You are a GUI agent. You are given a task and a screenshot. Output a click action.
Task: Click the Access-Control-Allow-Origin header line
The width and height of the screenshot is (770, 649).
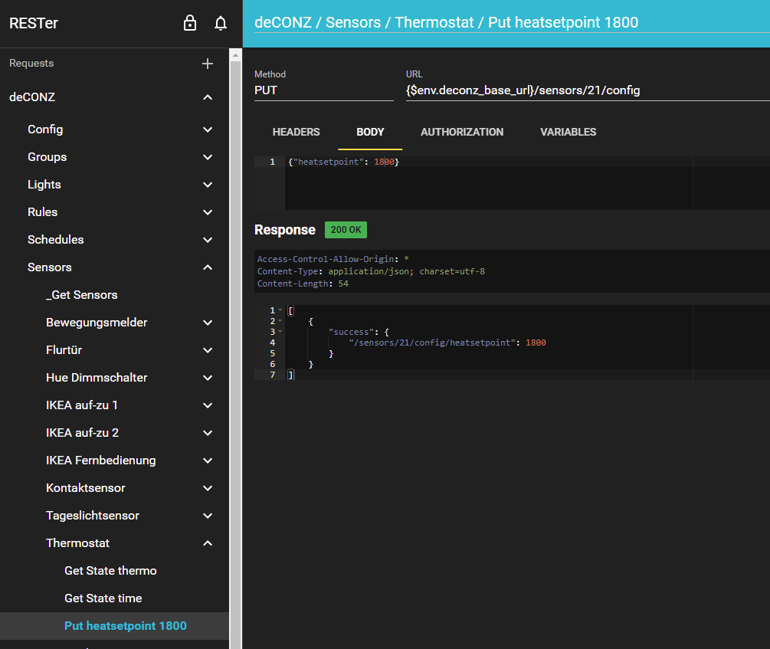pos(333,260)
